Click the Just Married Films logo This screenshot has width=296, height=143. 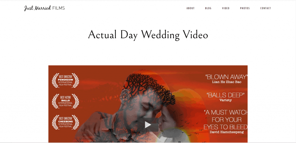click(x=44, y=8)
